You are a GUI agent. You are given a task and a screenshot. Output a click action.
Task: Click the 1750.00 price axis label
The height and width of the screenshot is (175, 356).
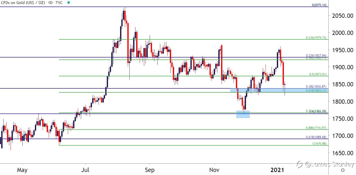342,119
